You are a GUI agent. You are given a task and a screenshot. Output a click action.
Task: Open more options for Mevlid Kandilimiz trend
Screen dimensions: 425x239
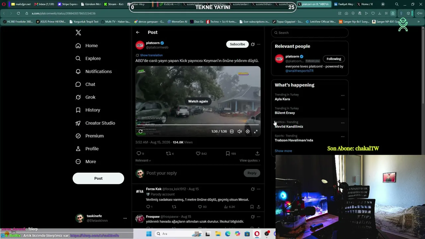coord(343,123)
